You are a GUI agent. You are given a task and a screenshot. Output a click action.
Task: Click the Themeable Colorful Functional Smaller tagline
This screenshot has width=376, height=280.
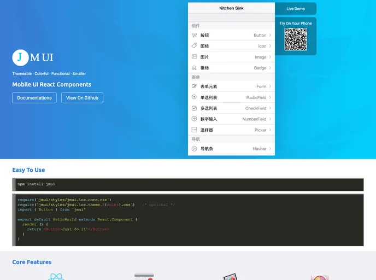click(x=49, y=74)
